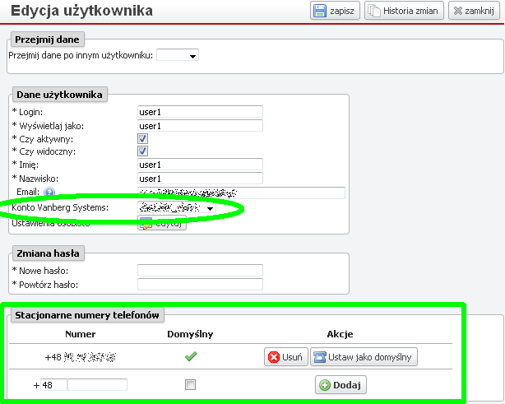Screen dimensions: 505x404
Task: Check the Domyślny box for new number
Action: click(x=191, y=384)
